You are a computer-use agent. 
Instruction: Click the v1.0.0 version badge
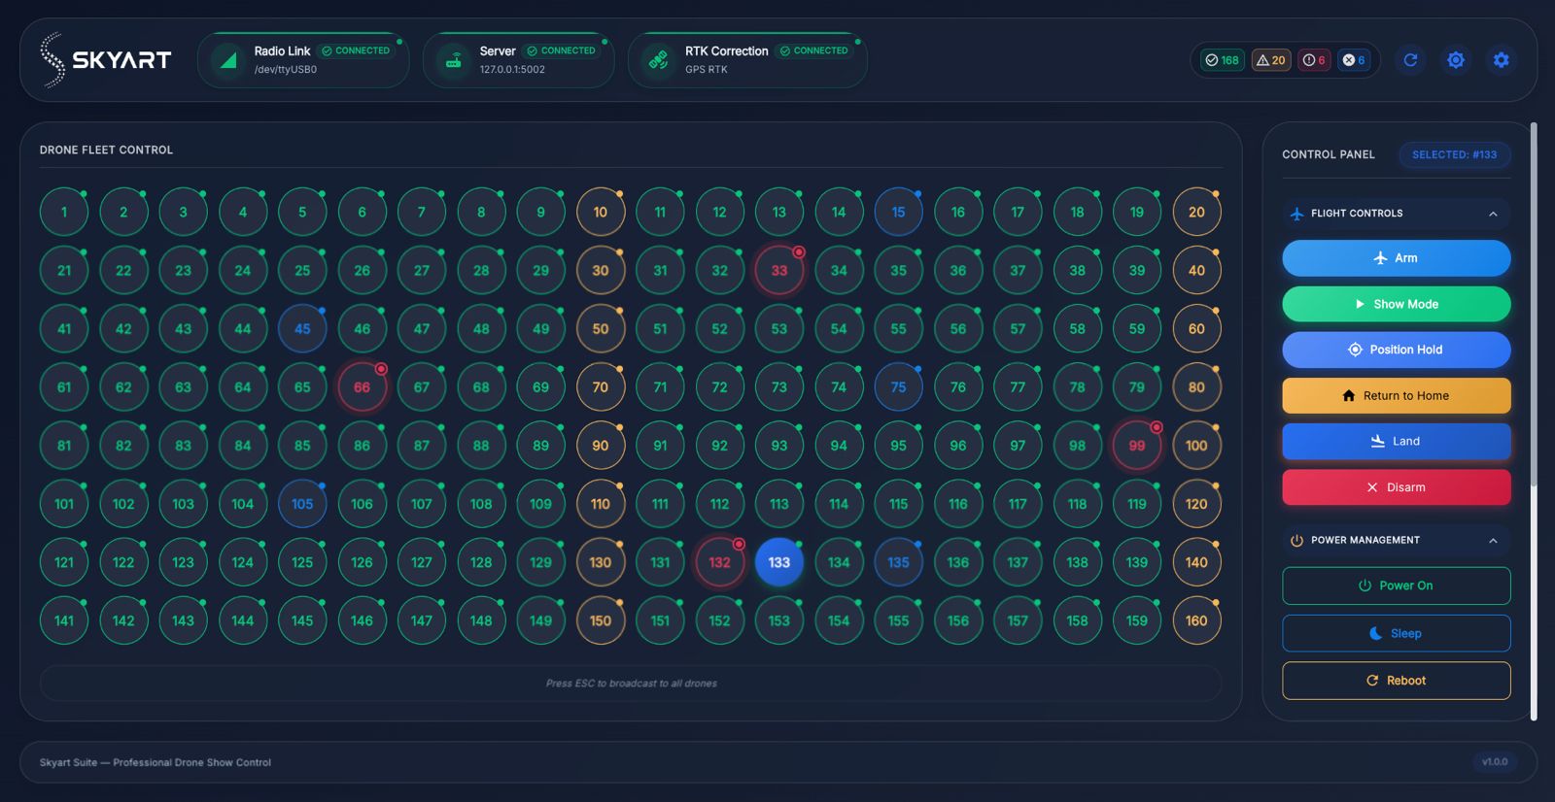[x=1495, y=762]
